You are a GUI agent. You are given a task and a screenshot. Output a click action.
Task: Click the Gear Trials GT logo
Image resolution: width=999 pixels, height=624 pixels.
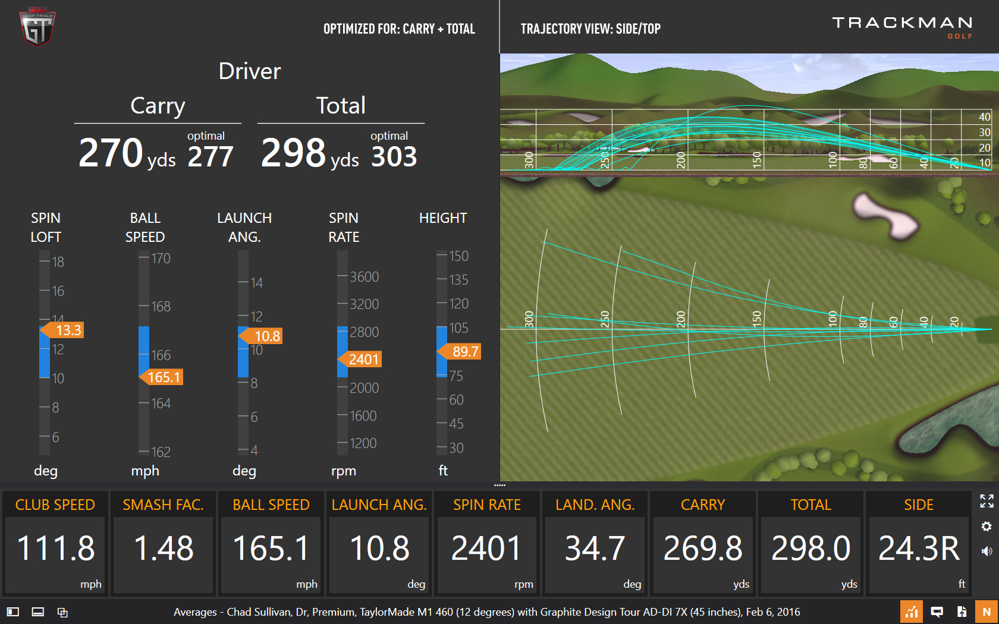point(37,27)
